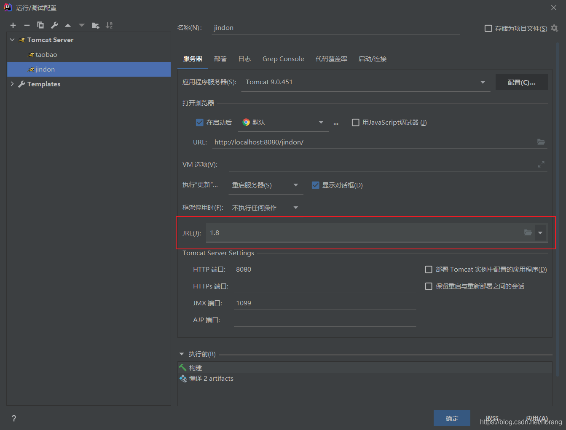This screenshot has height=430, width=566.
Task: Switch to 部署 tab
Action: (x=220, y=59)
